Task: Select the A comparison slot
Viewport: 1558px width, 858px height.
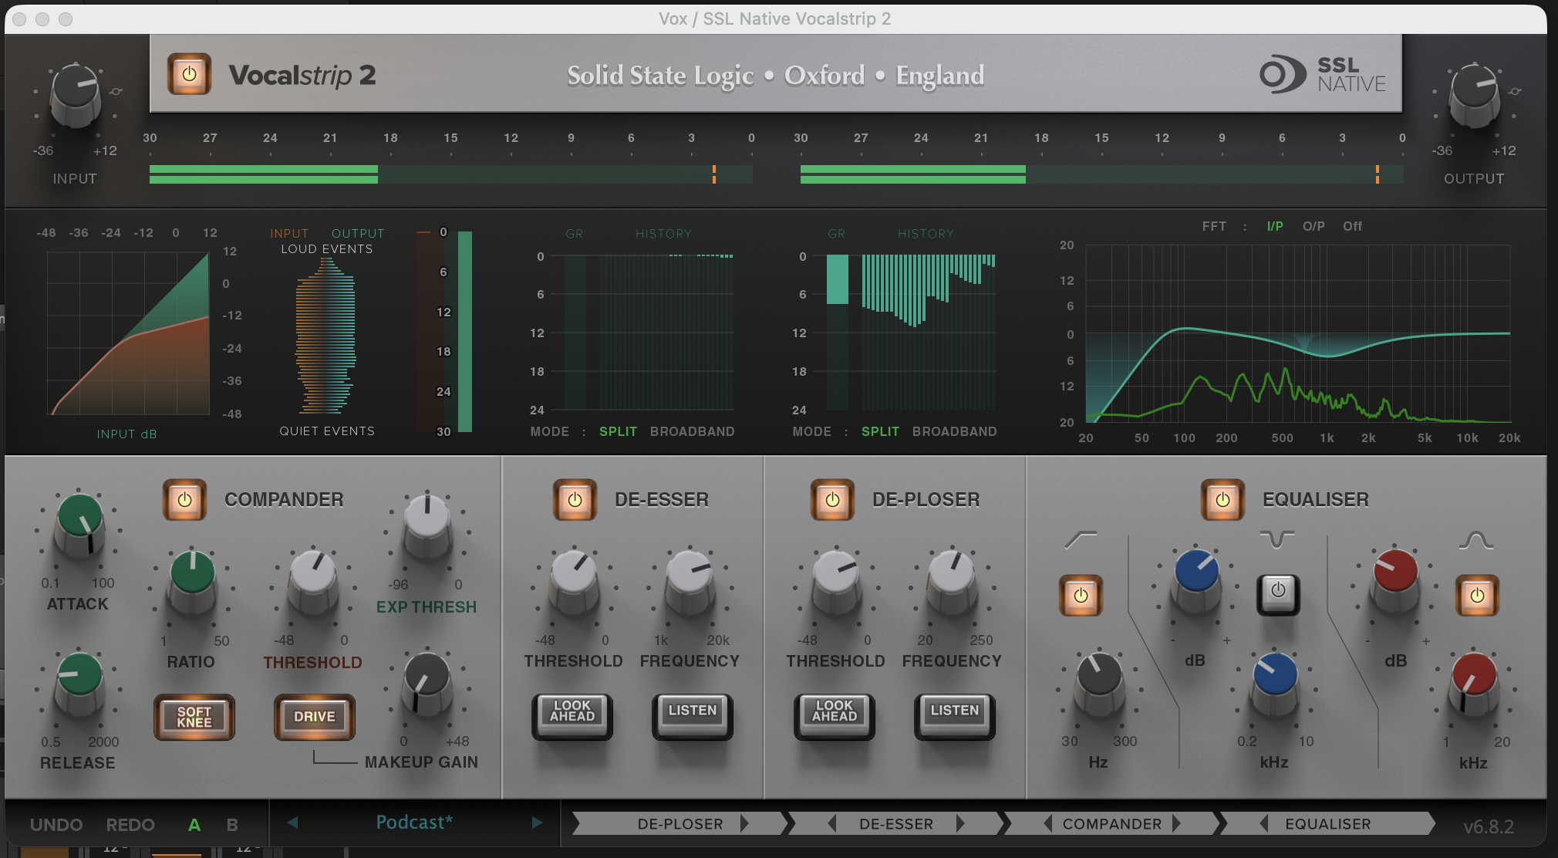Action: point(194,824)
